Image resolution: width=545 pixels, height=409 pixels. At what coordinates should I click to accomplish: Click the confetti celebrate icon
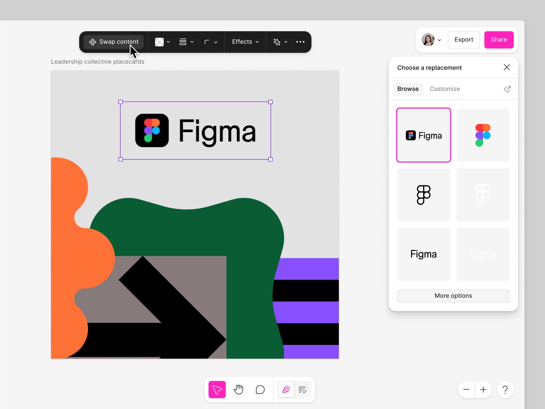(x=286, y=389)
